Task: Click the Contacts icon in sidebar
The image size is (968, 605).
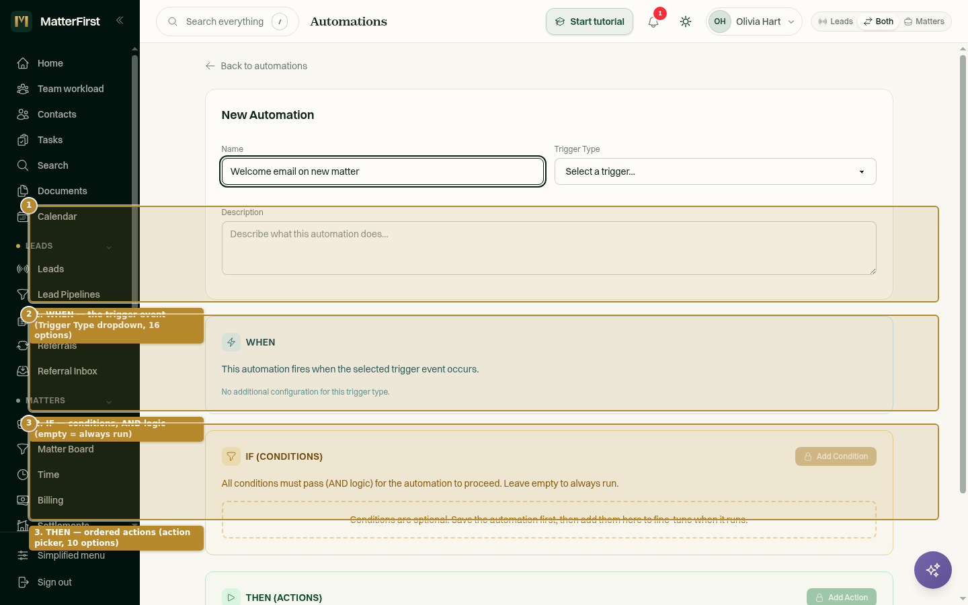Action: coord(23,114)
